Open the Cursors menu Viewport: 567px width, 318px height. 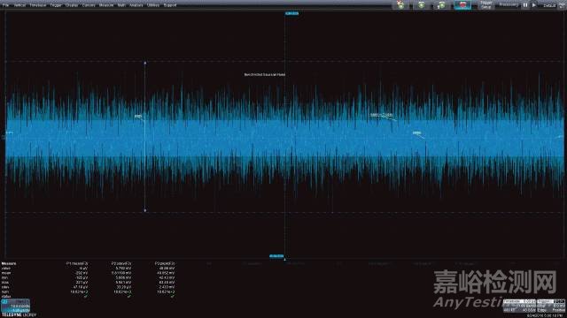89,5
